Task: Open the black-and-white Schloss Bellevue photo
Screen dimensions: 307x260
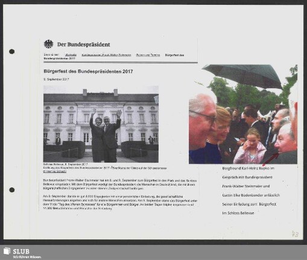Action: coord(101,124)
